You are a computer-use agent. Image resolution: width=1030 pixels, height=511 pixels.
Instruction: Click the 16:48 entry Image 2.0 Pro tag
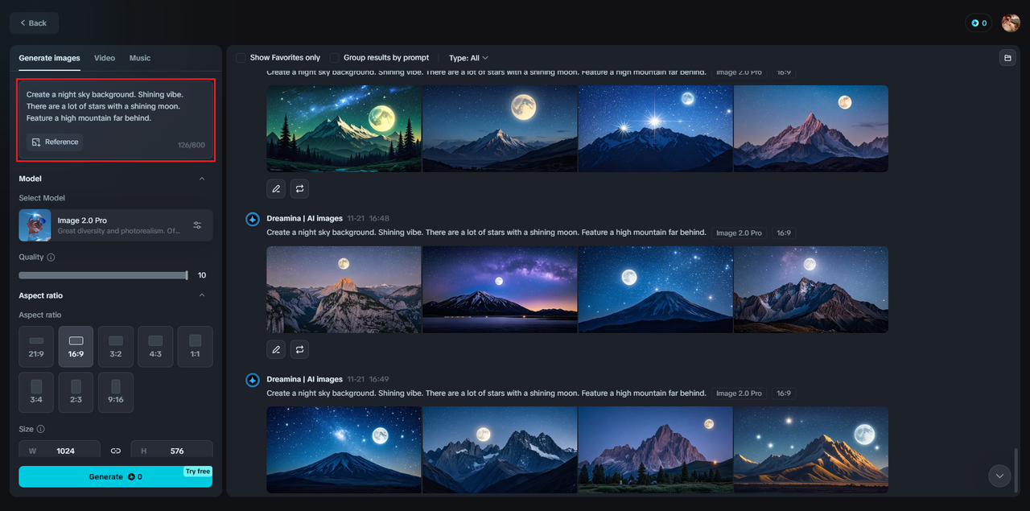pyautogui.click(x=739, y=233)
